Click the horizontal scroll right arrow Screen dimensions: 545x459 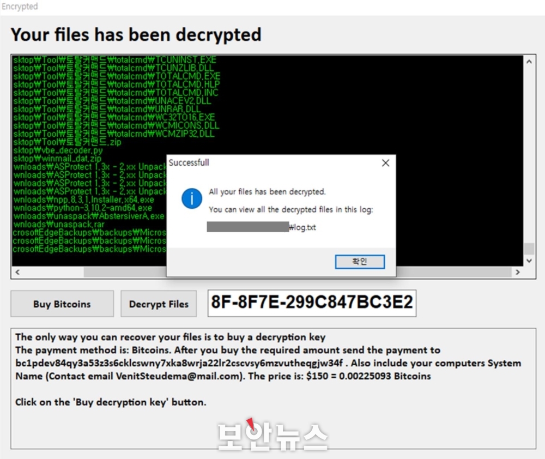518,272
